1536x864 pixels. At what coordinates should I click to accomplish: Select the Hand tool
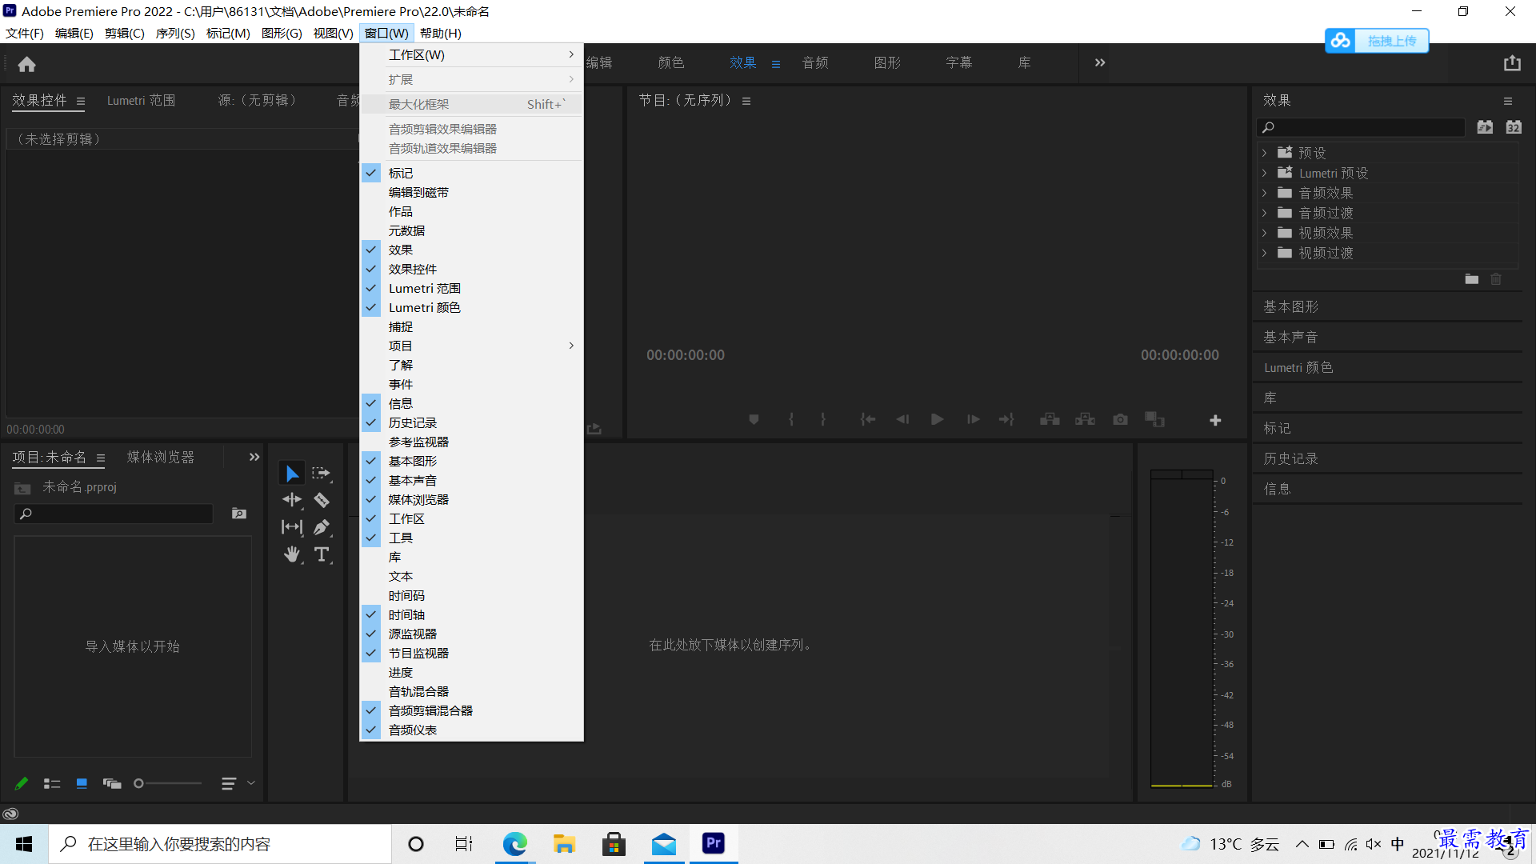click(292, 554)
